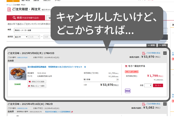Open the 01月 start month dropdown
The width and height of the screenshot is (174, 121).
click(x=34, y=37)
